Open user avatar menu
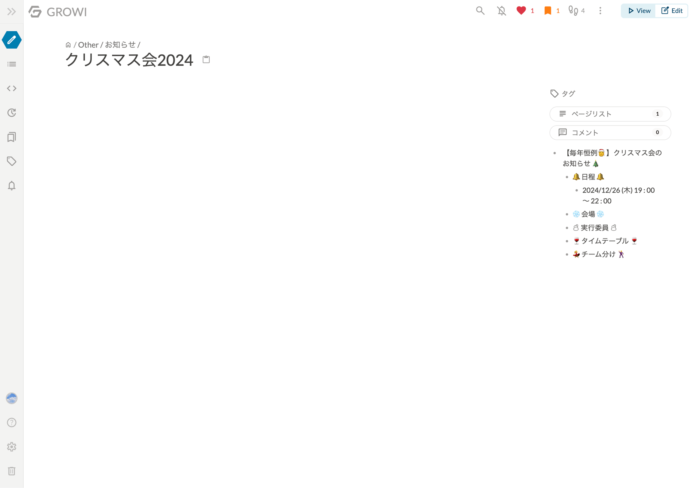The width and height of the screenshot is (700, 488). 12,398
